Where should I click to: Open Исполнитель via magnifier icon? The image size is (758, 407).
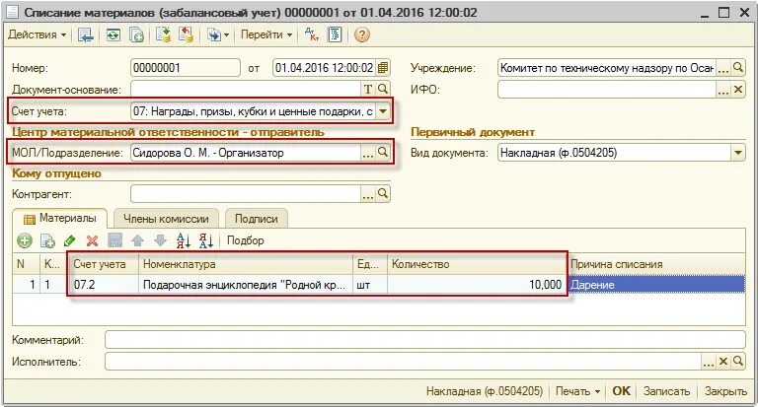[x=738, y=361]
